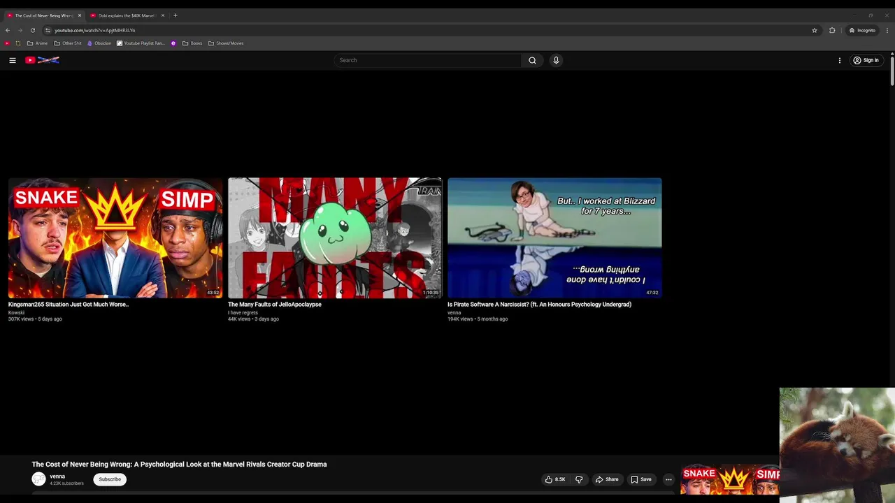
Task: Click the page vertical scrollbar
Action: (x=892, y=70)
